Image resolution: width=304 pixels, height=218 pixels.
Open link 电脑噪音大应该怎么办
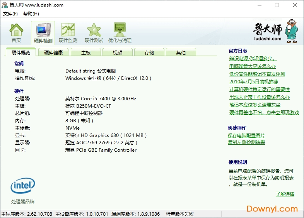pyautogui.click(x=253, y=66)
